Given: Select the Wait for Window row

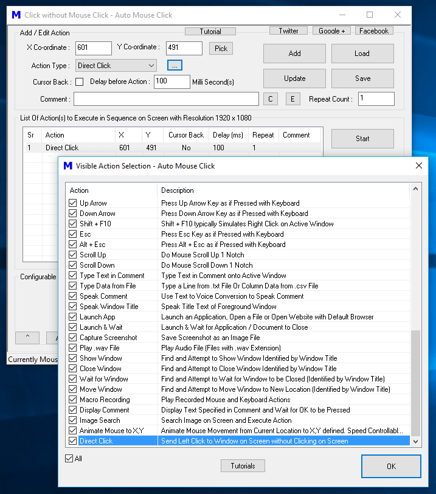Looking at the screenshot, I should pos(238,378).
